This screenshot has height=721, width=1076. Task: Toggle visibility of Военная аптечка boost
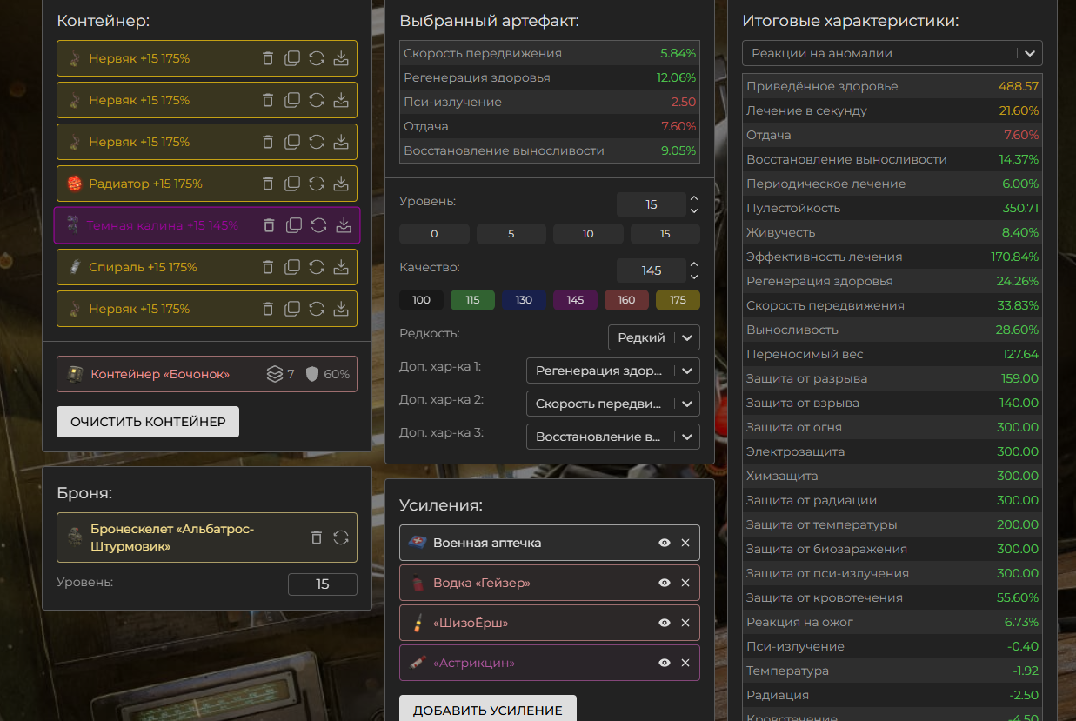pos(665,543)
